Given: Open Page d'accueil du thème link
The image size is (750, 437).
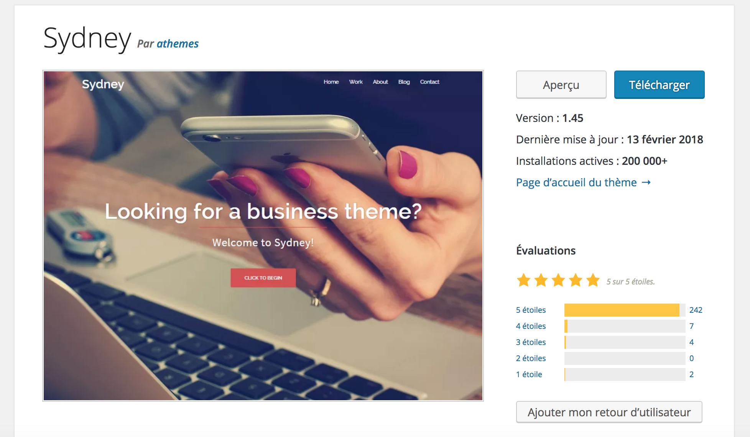Looking at the screenshot, I should coord(576,182).
